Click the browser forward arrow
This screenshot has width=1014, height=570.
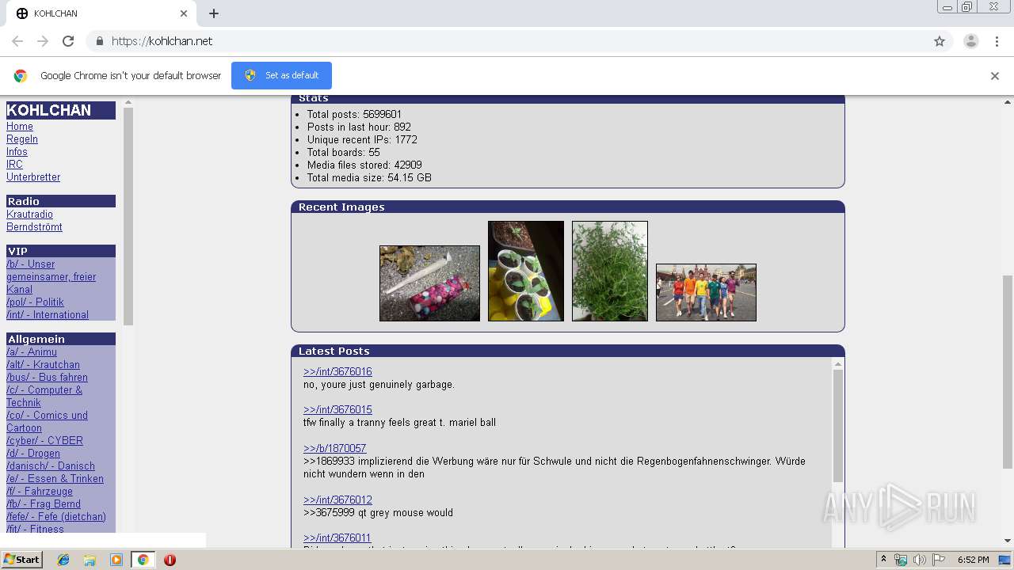pos(43,41)
